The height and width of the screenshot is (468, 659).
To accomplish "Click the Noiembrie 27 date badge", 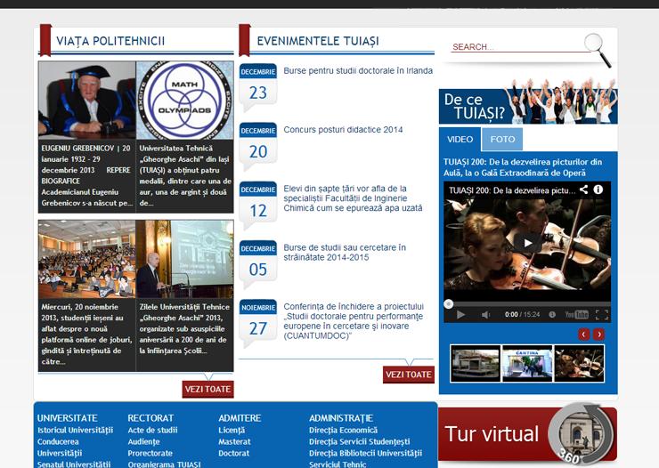I will (258, 322).
